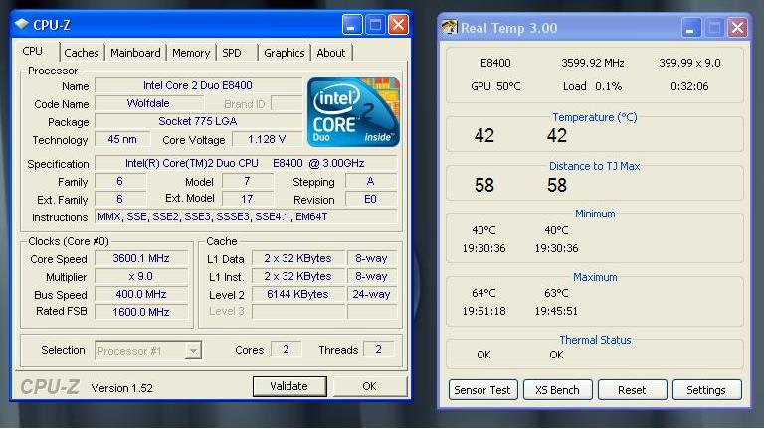Click the CPU-Z title bar icon
766x429 pixels.
point(22,24)
